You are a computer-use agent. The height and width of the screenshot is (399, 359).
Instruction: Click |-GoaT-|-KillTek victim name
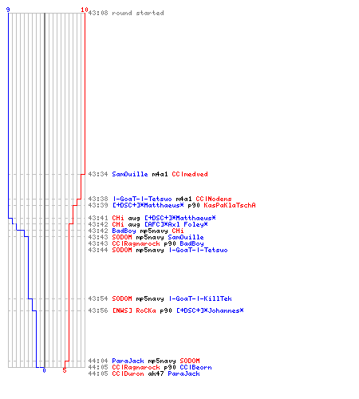(200, 298)
